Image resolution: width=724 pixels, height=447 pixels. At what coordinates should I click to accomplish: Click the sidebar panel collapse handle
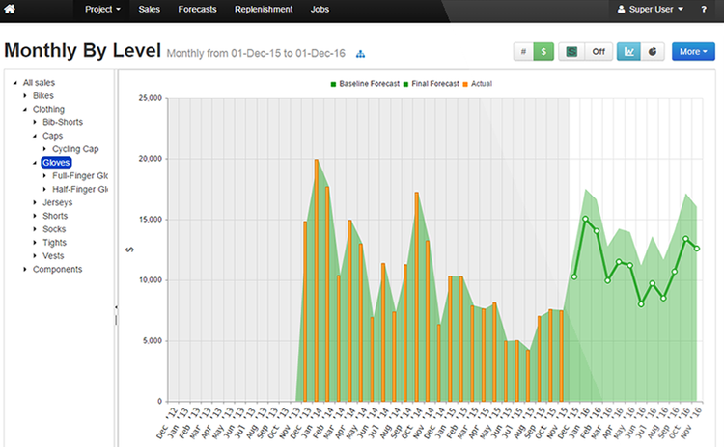(116, 308)
